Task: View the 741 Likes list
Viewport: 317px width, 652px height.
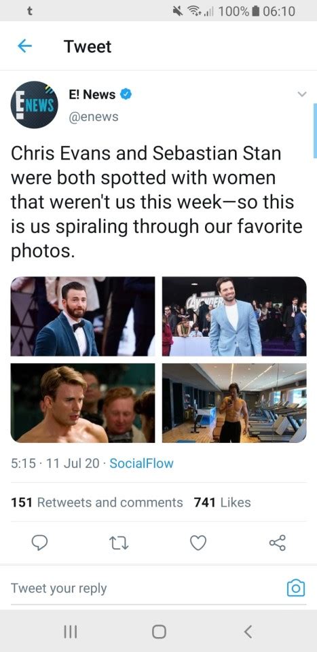Action: click(222, 503)
